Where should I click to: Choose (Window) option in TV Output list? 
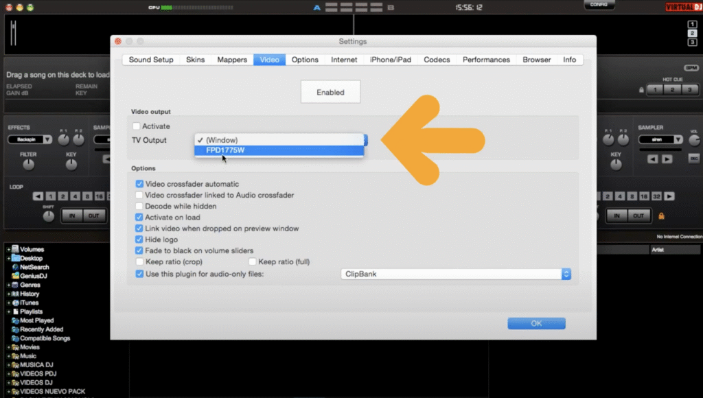pyautogui.click(x=279, y=140)
